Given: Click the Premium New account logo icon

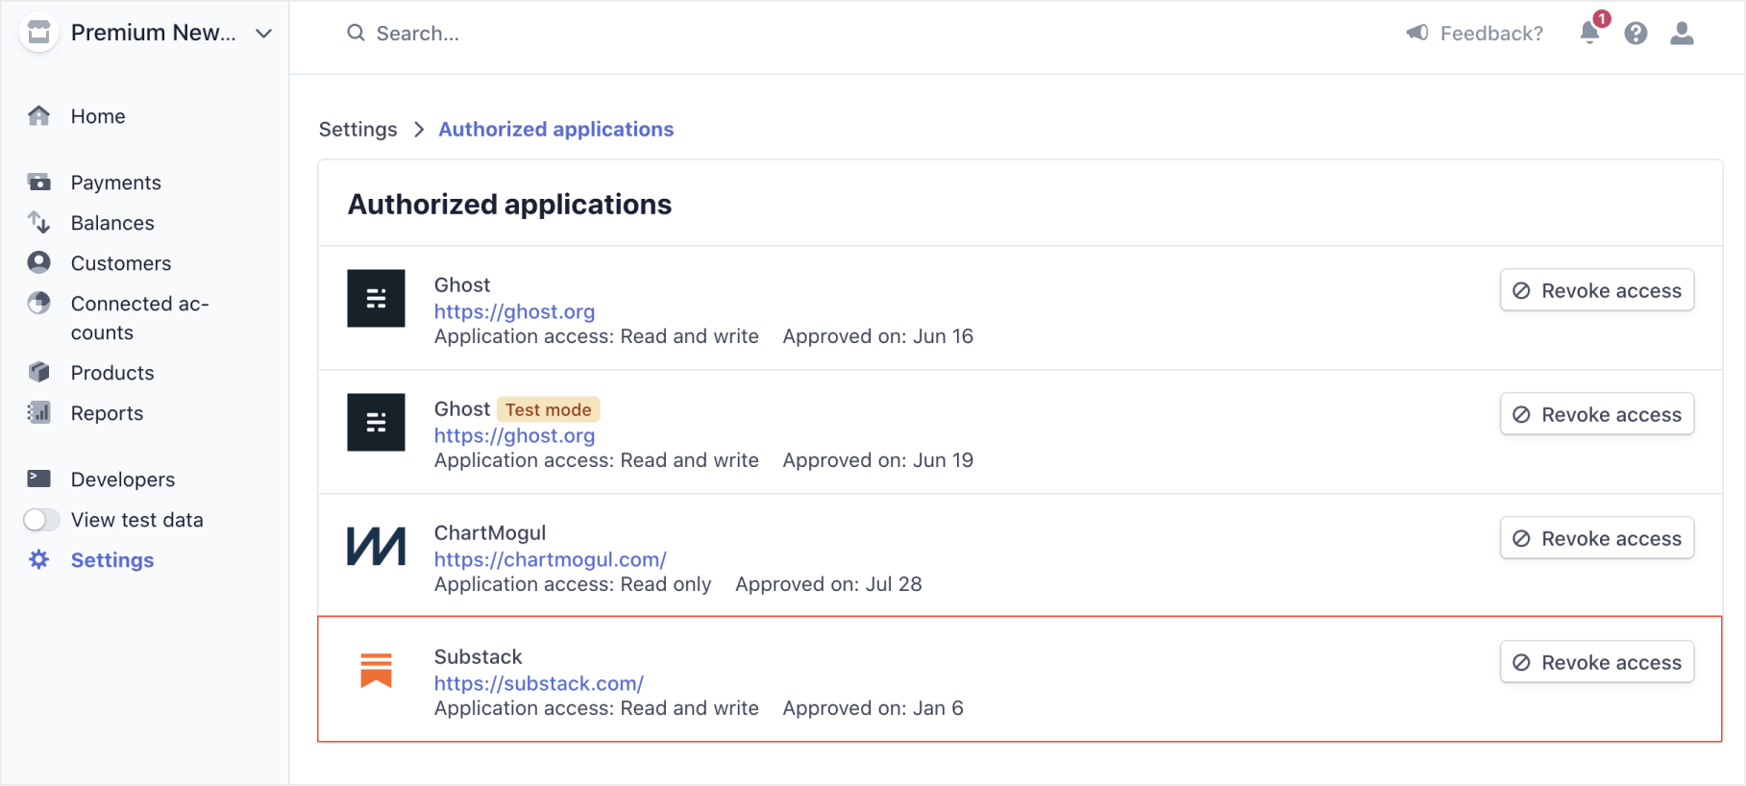Looking at the screenshot, I should pos(39,33).
